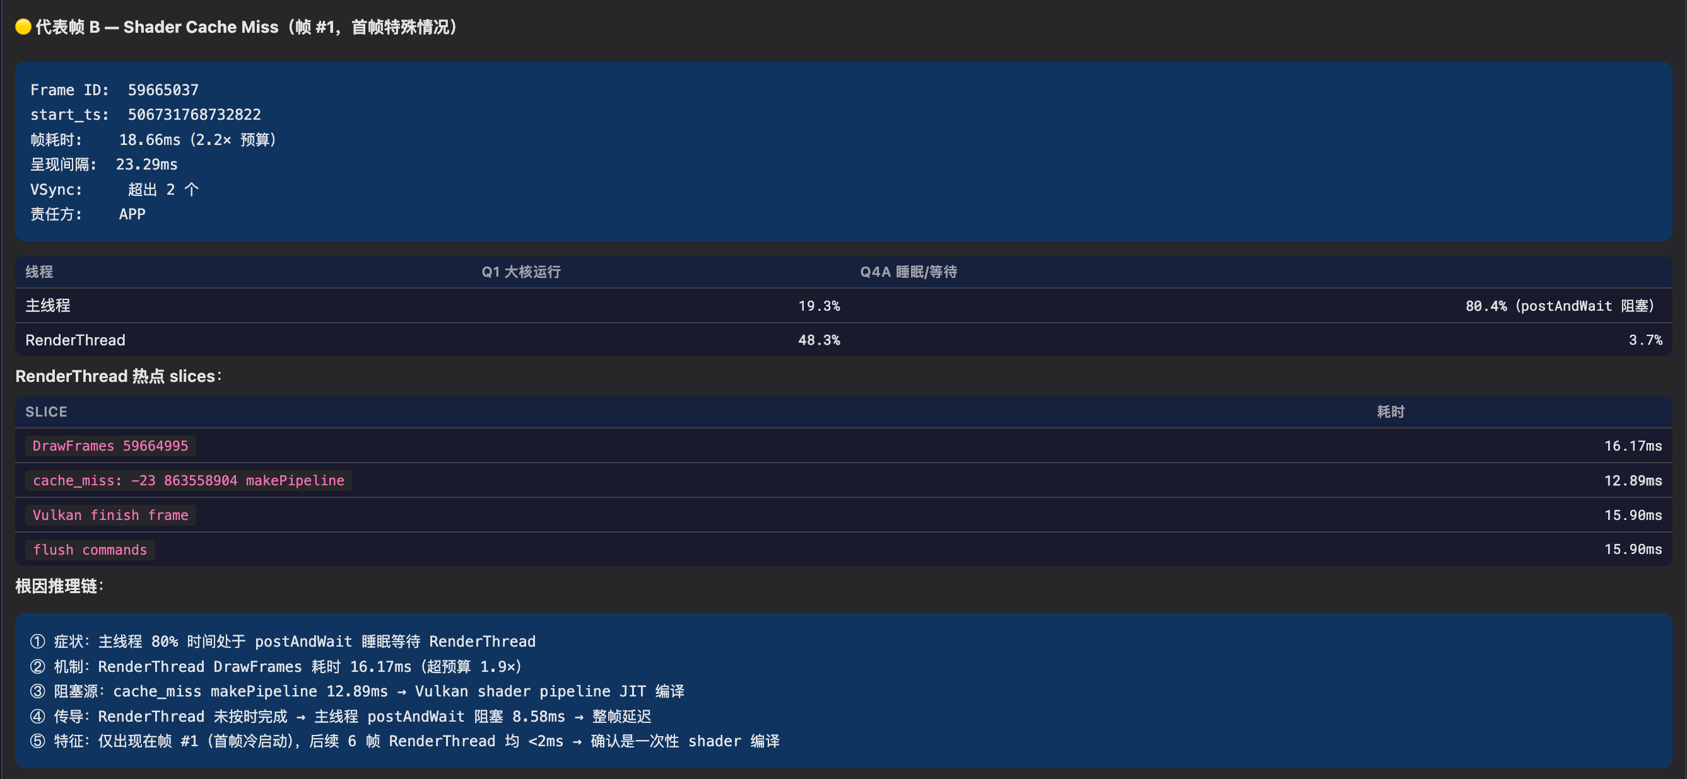Viewport: 1687px width, 779px height.
Task: Sort by the Q1 大核运行 column header
Action: [x=520, y=272]
